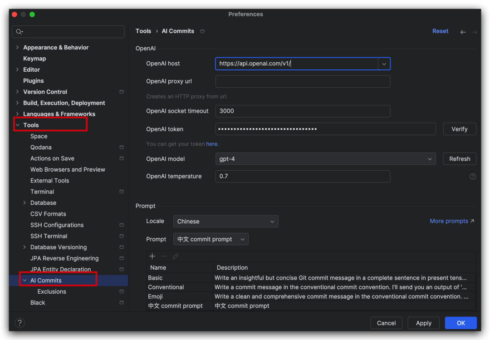
Task: Select Keymap in the settings tree
Action: point(34,59)
